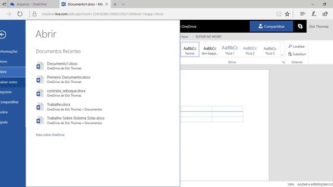Add page to favorites with star
The width and height of the screenshot is (333, 187).
[x=287, y=14]
